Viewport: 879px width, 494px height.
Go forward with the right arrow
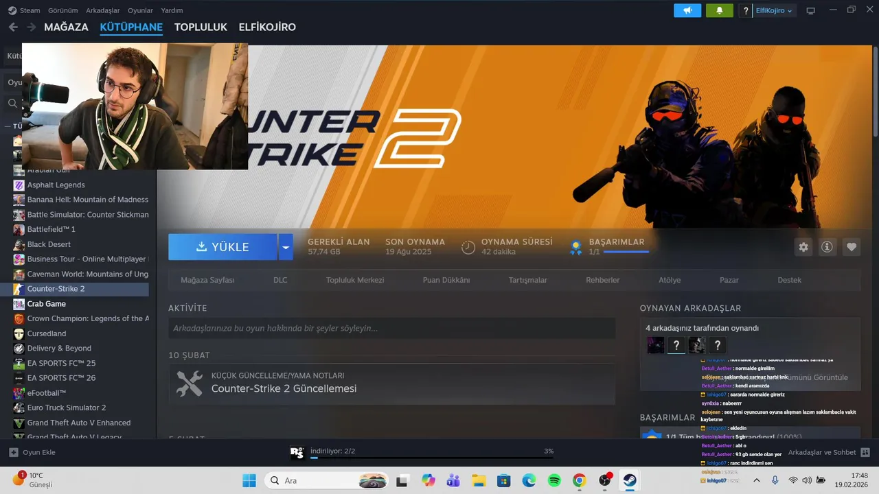tap(31, 27)
